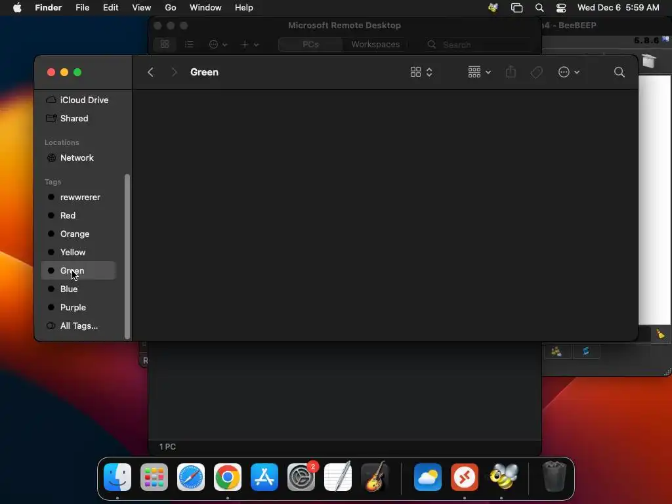
Task: Open Trash from the Dock
Action: [x=555, y=476]
